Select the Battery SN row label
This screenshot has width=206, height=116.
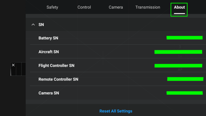point(48,38)
